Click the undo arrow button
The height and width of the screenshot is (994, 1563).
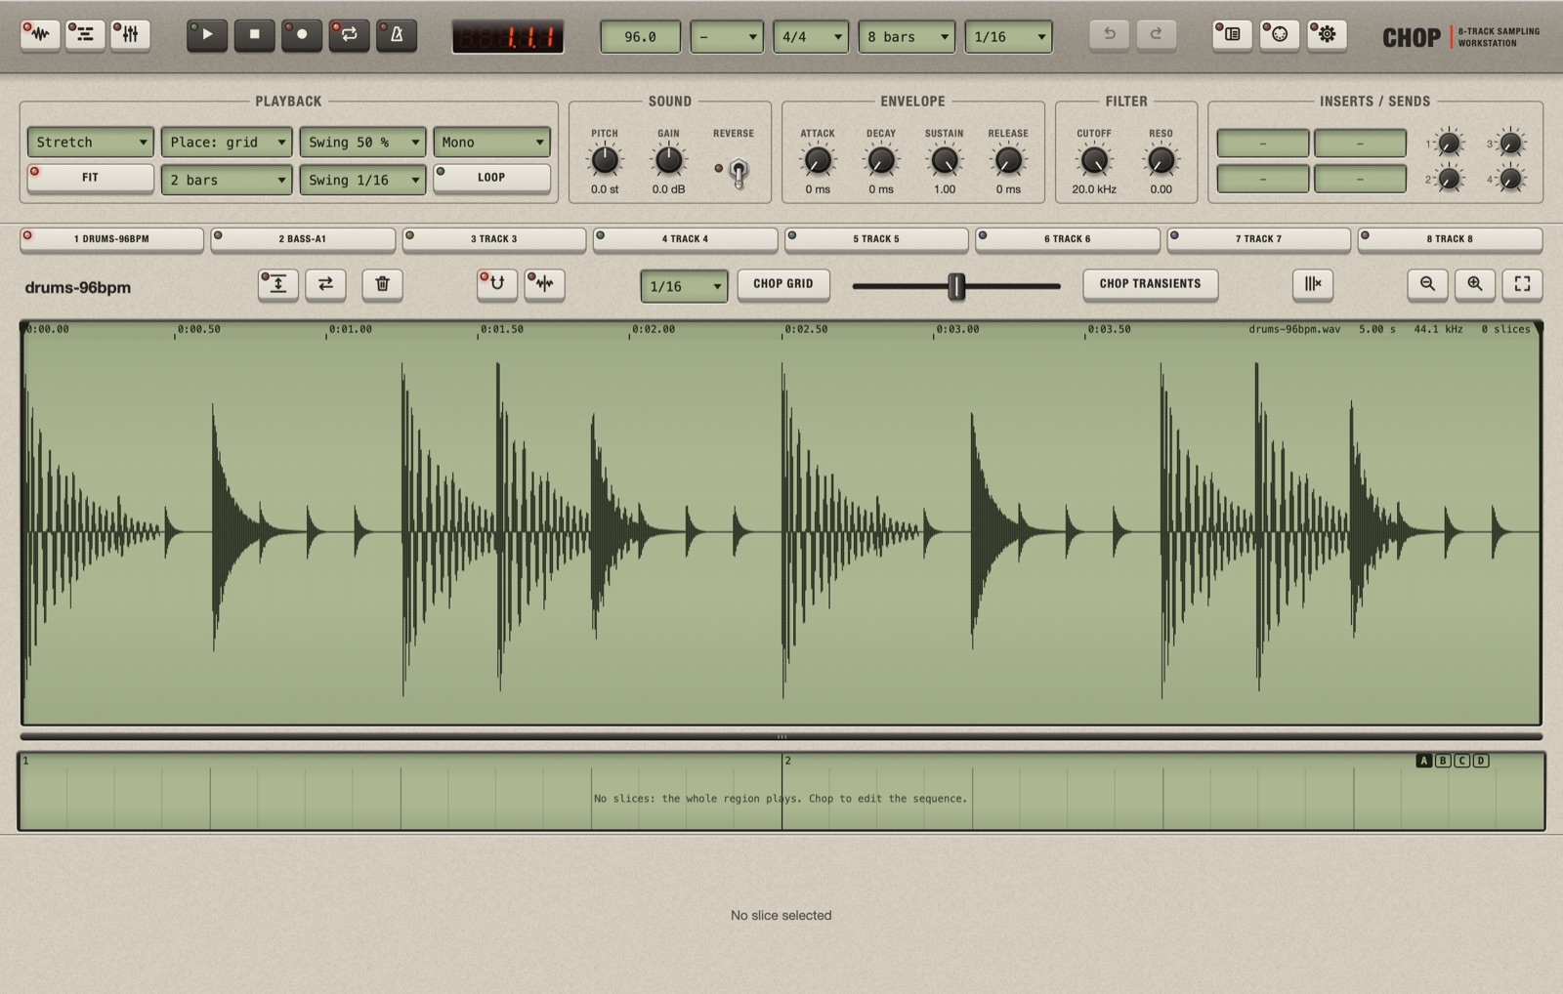pyautogui.click(x=1110, y=35)
